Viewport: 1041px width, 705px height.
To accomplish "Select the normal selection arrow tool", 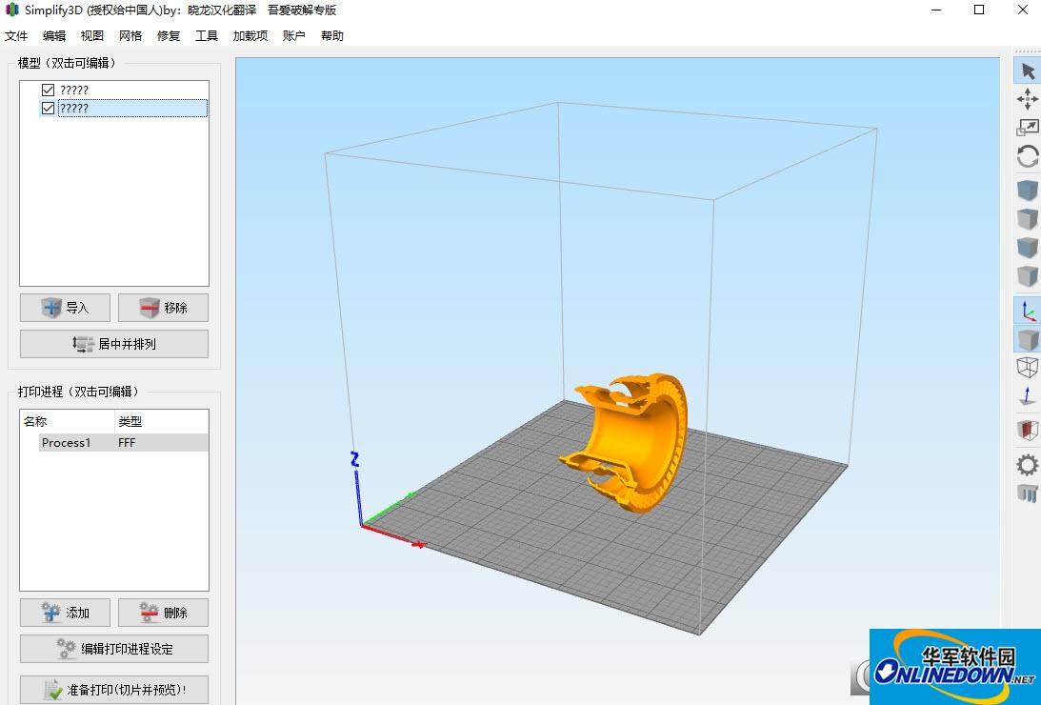I will tap(1027, 70).
